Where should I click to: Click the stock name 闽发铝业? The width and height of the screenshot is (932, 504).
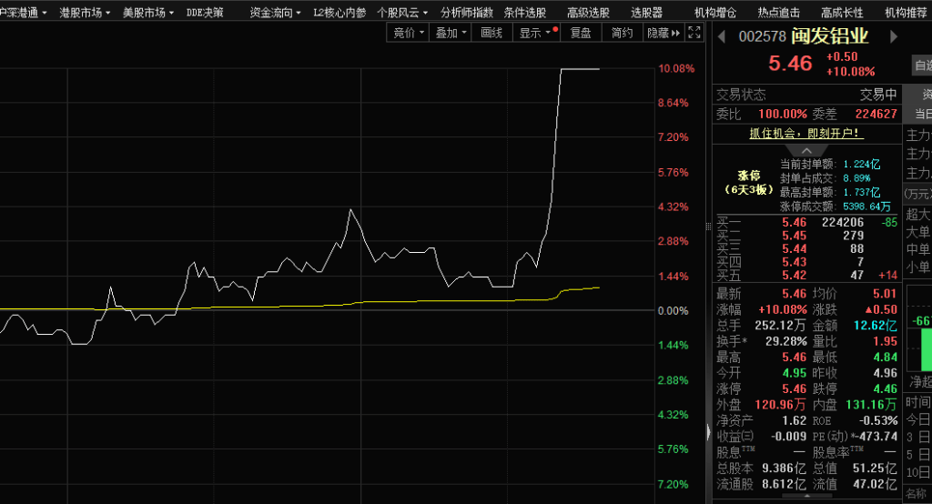(x=830, y=37)
